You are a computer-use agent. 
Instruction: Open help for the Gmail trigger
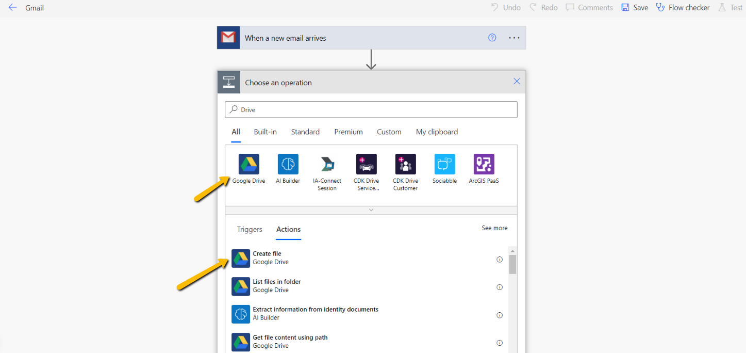click(x=492, y=38)
